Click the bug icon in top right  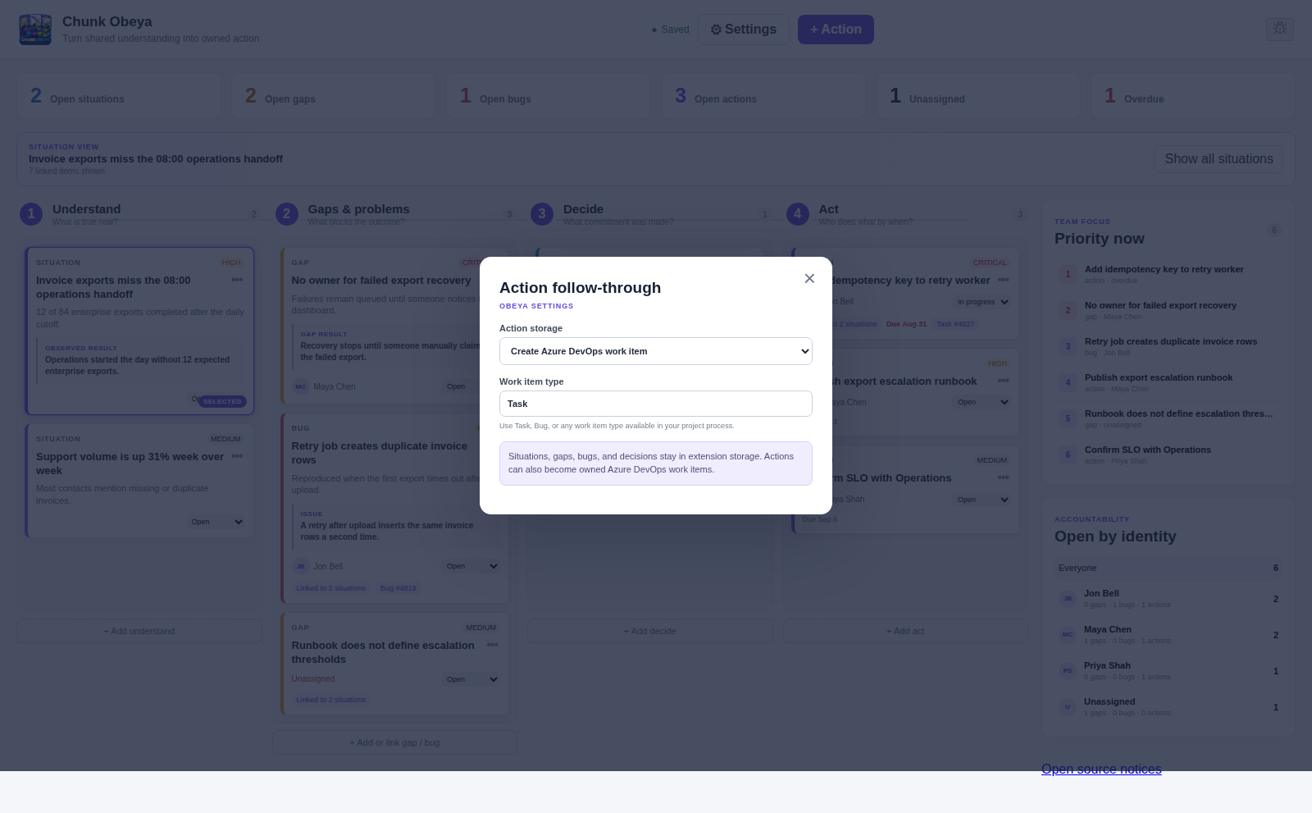pos(1280,29)
